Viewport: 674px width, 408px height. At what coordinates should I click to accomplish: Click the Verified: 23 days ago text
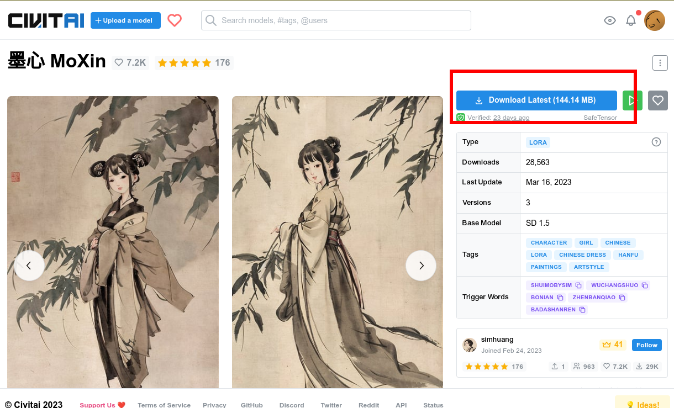point(498,118)
